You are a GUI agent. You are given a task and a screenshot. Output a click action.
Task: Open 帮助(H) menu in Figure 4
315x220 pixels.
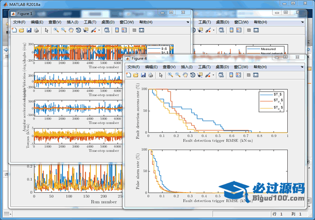point(260,67)
